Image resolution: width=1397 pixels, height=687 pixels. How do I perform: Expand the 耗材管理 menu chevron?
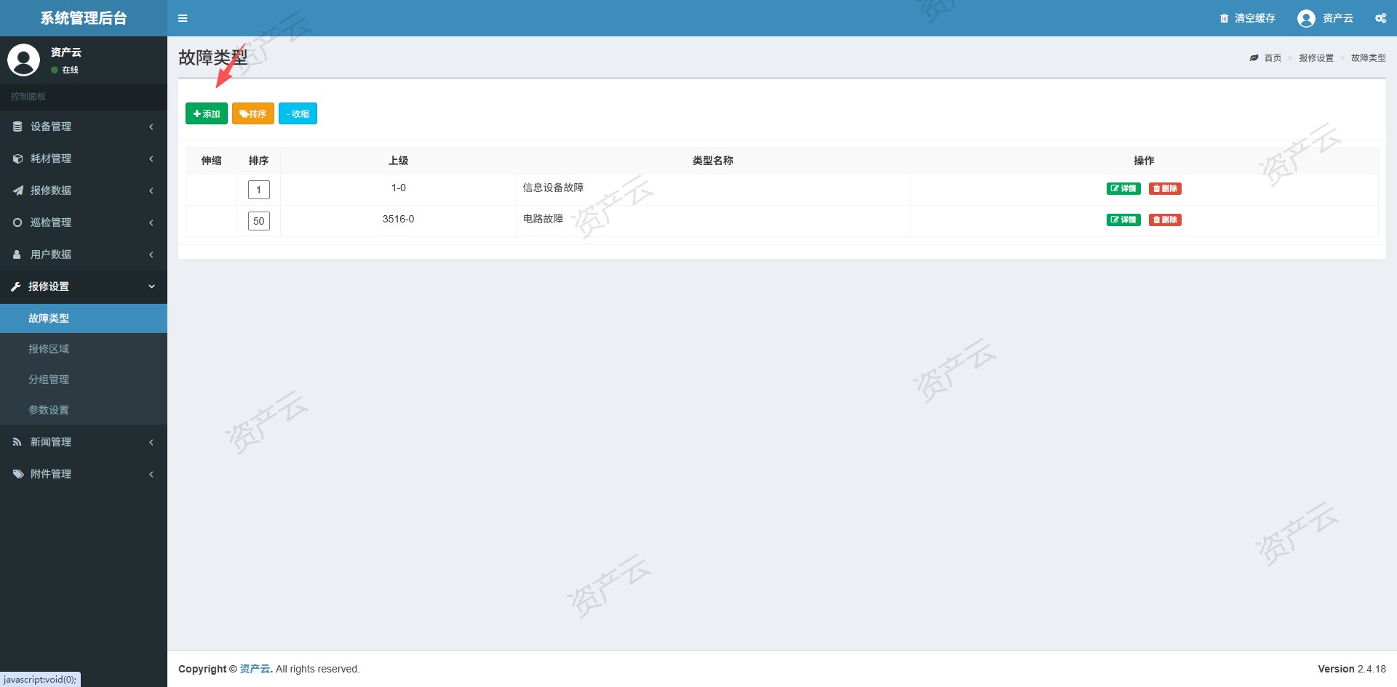pos(151,158)
